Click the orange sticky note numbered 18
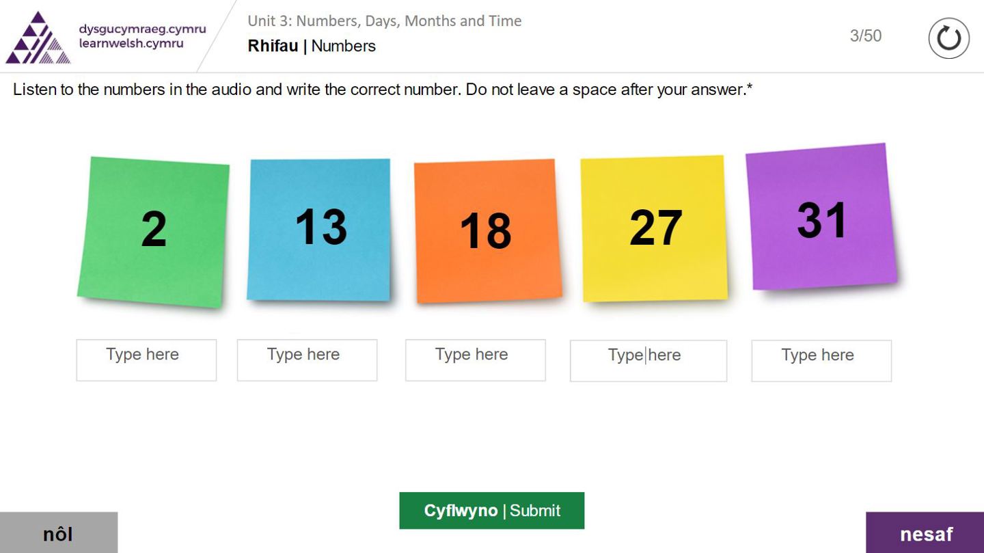Image resolution: width=984 pixels, height=553 pixels. click(x=487, y=230)
